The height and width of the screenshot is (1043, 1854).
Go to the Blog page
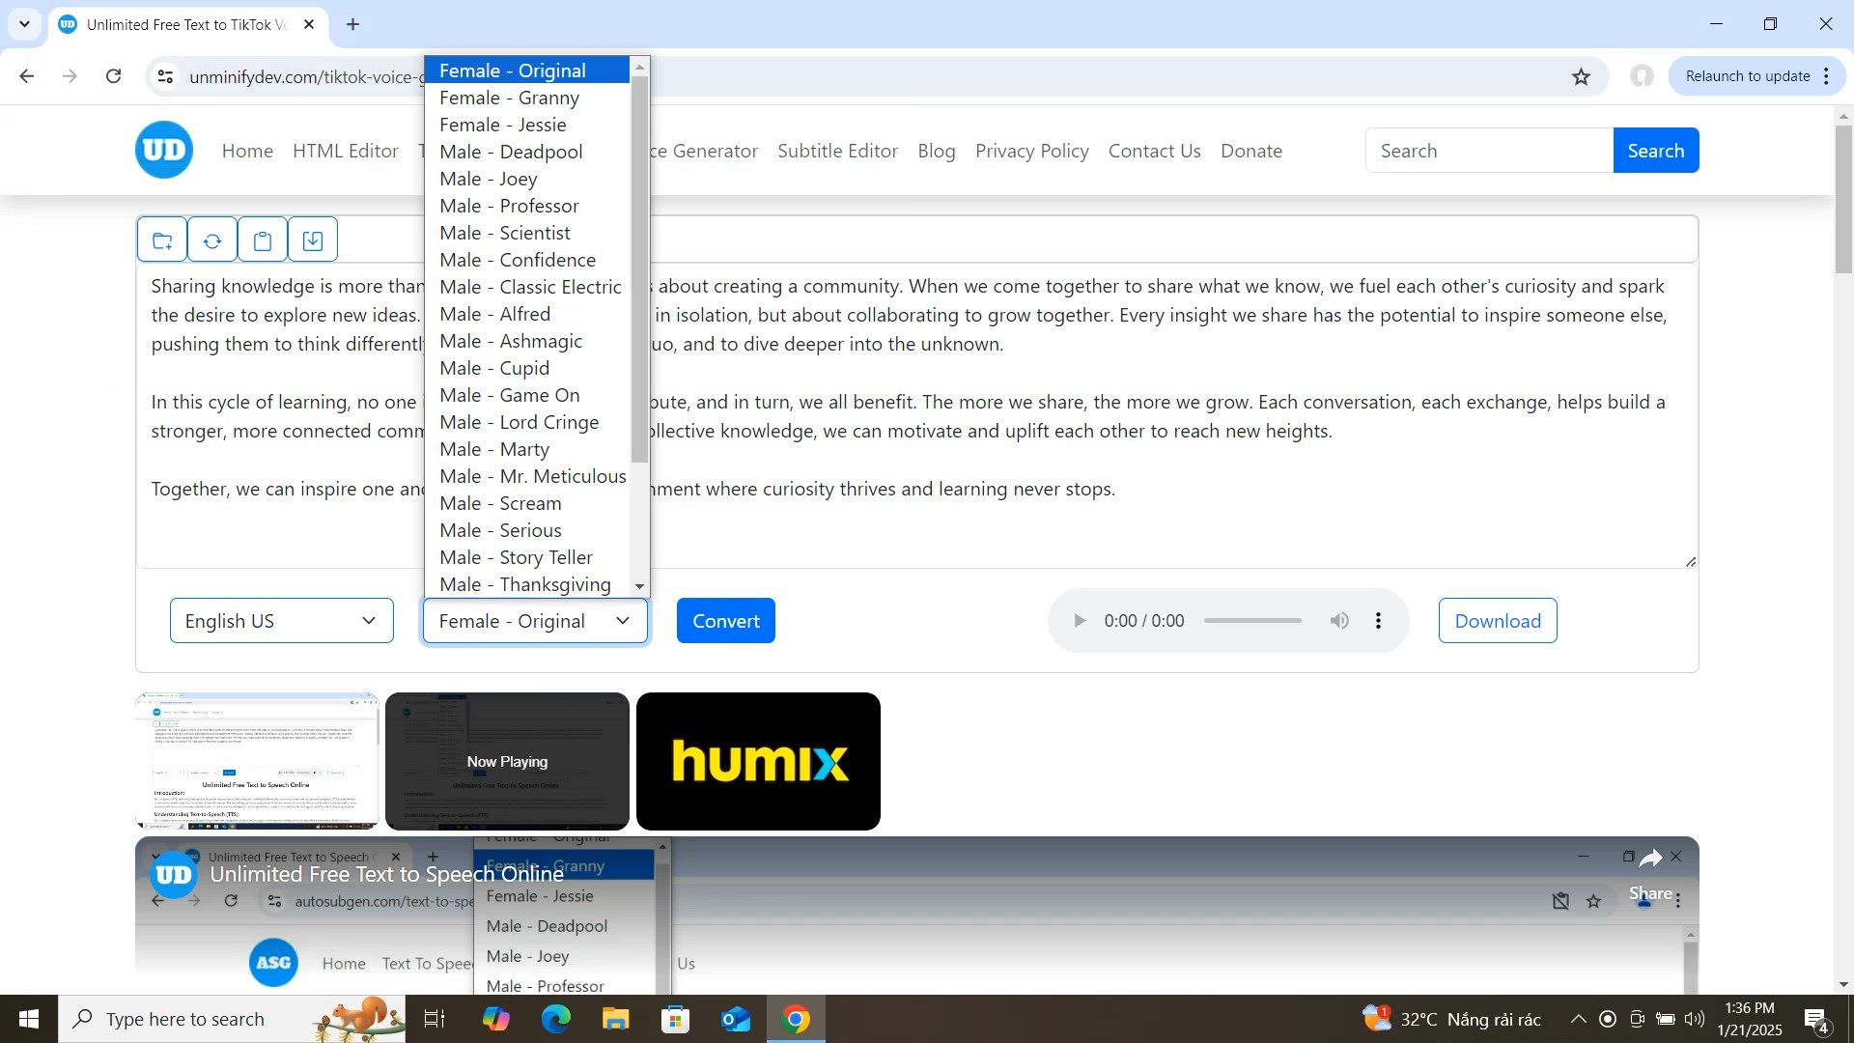click(937, 151)
